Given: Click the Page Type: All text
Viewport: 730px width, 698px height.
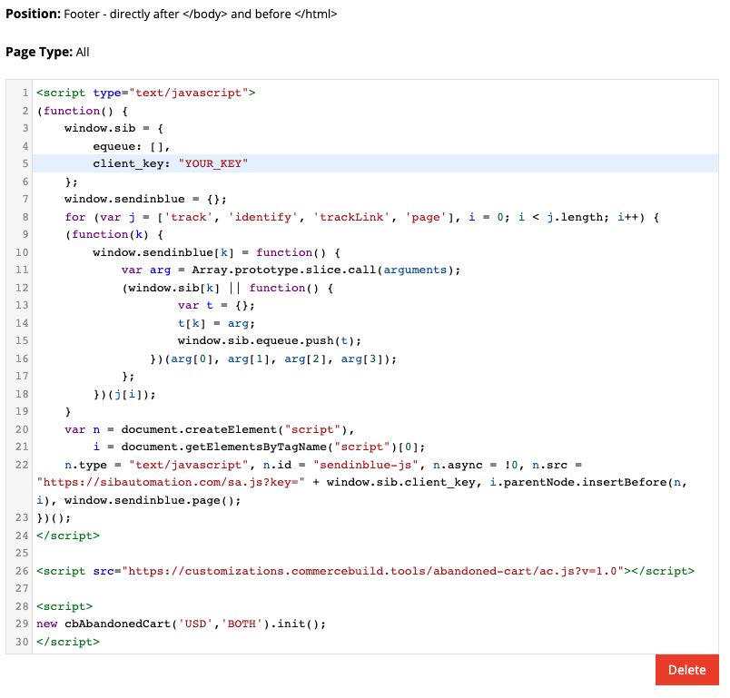Looking at the screenshot, I should (47, 52).
